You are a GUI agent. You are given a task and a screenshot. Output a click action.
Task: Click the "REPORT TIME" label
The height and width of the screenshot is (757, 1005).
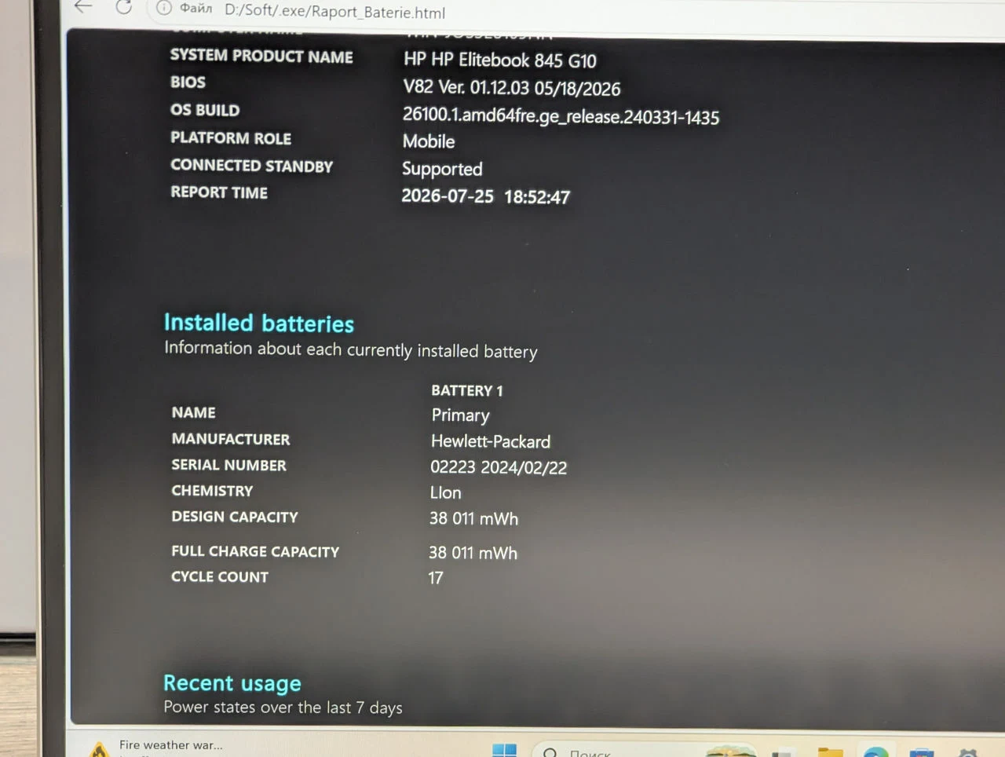click(219, 192)
